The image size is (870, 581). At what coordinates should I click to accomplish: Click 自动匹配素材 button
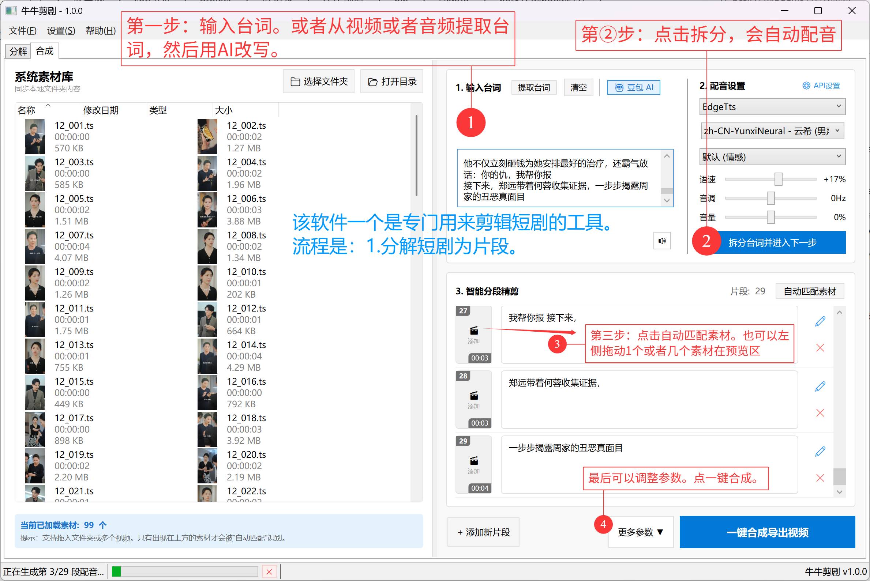(x=809, y=291)
